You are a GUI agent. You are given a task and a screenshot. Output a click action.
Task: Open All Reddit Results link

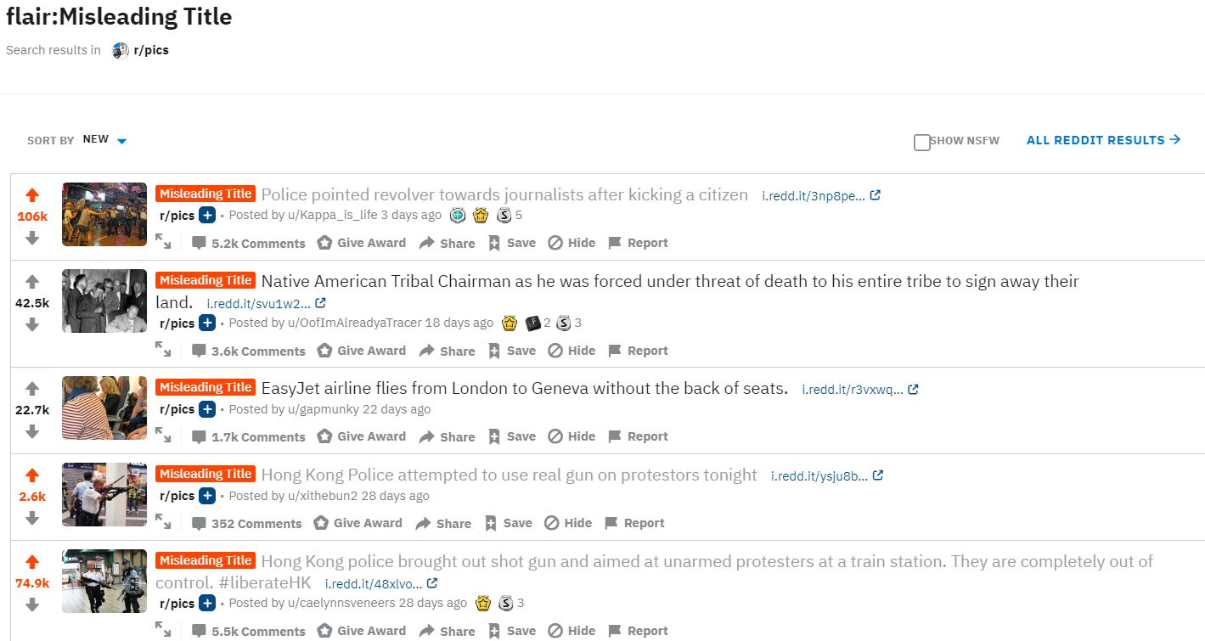1103,140
